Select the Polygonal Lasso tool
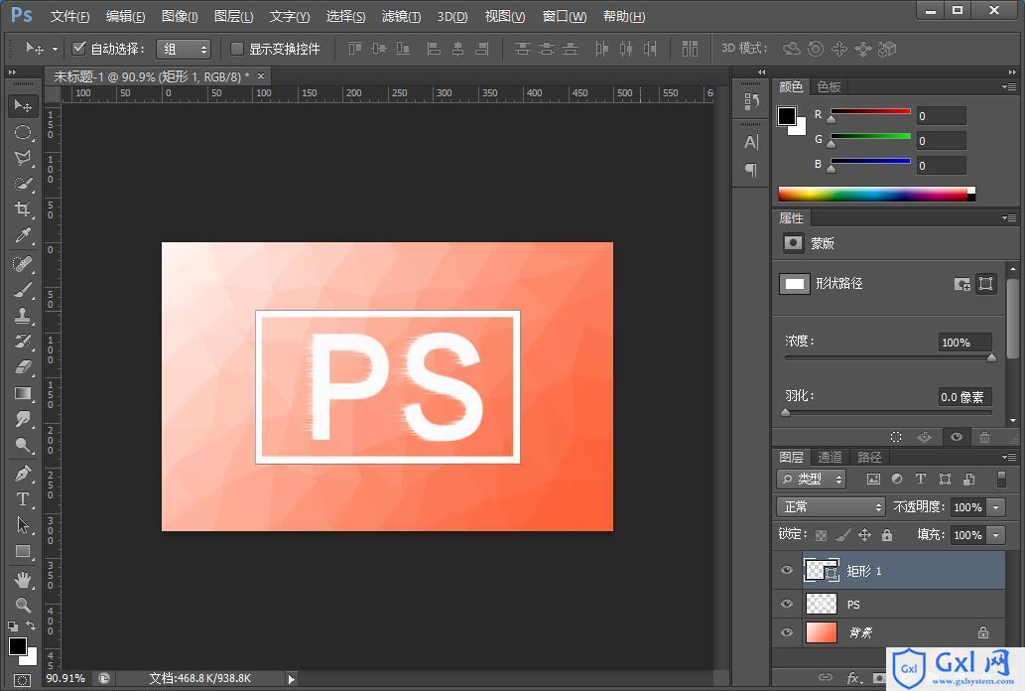This screenshot has width=1025, height=691. [x=23, y=158]
